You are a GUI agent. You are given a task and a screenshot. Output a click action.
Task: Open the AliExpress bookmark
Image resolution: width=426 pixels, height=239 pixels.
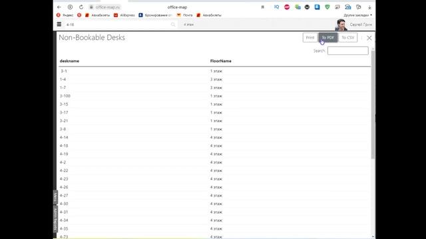click(x=124, y=15)
